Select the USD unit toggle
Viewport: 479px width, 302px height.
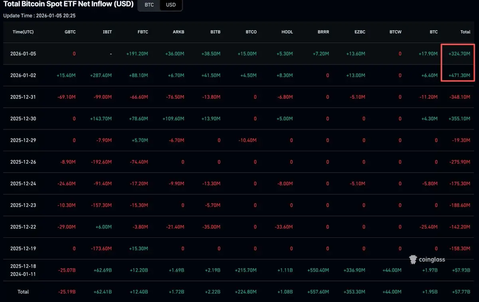(171, 5)
